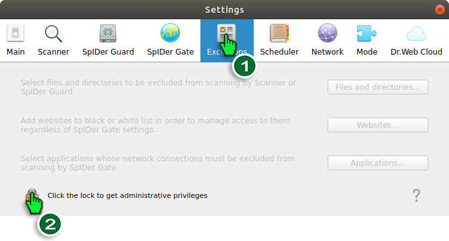
Task: Open the Websites black/white list
Action: (378, 125)
